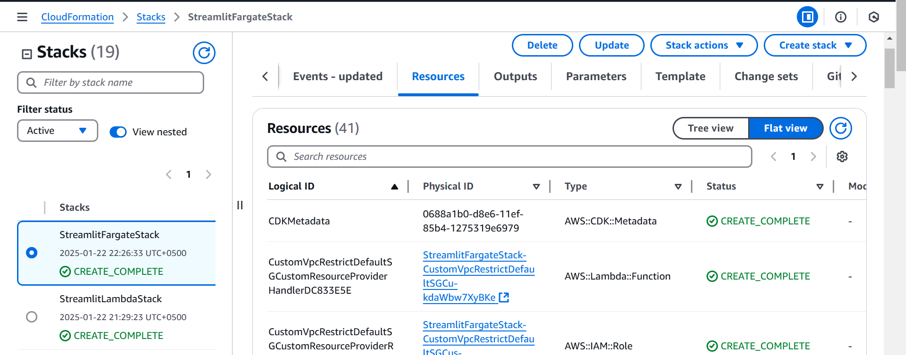906x355 pixels.
Task: Click the split panel resize handle
Action: coord(240,205)
